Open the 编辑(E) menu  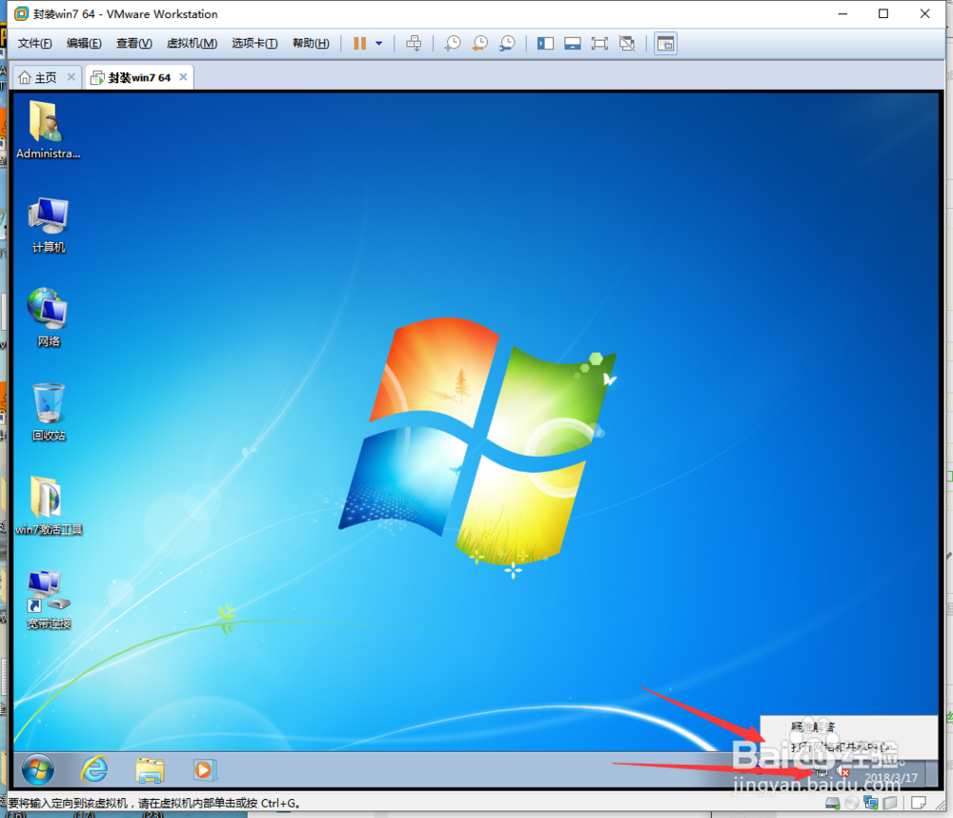[84, 43]
